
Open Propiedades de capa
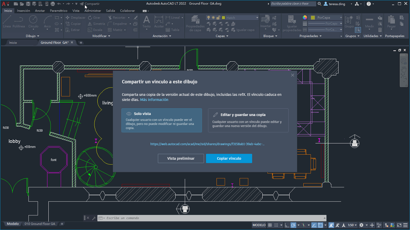point(195,23)
